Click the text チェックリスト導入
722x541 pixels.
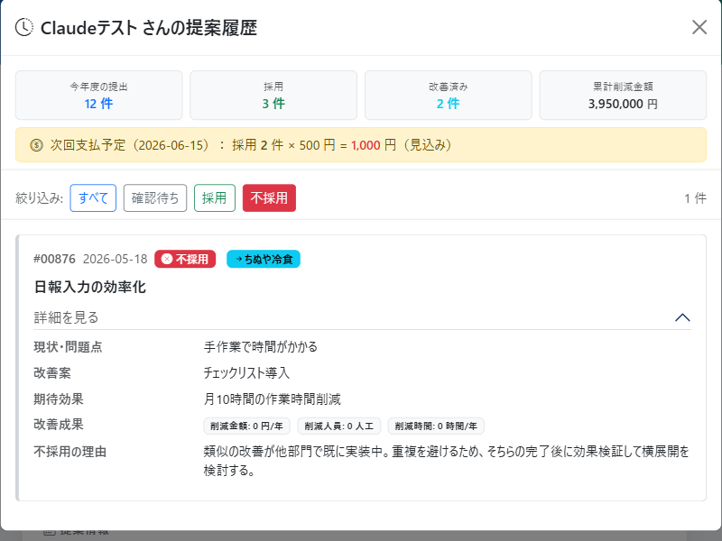coord(246,372)
